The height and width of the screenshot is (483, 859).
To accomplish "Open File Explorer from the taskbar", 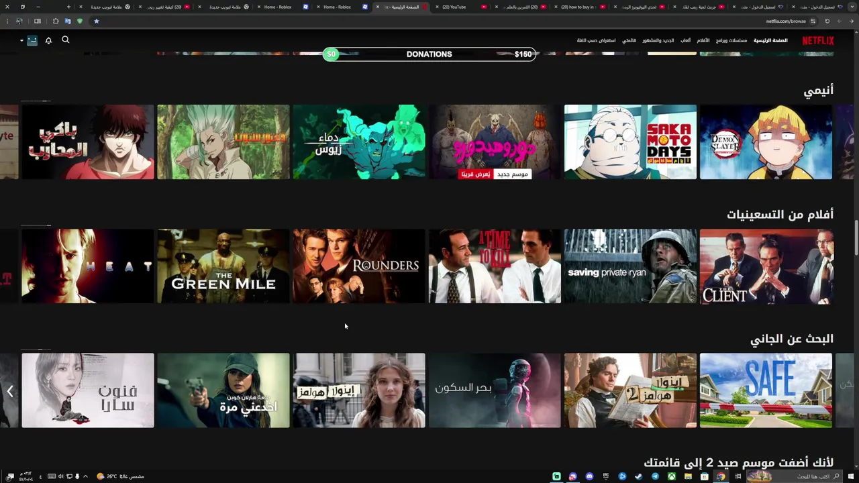I will (688, 476).
